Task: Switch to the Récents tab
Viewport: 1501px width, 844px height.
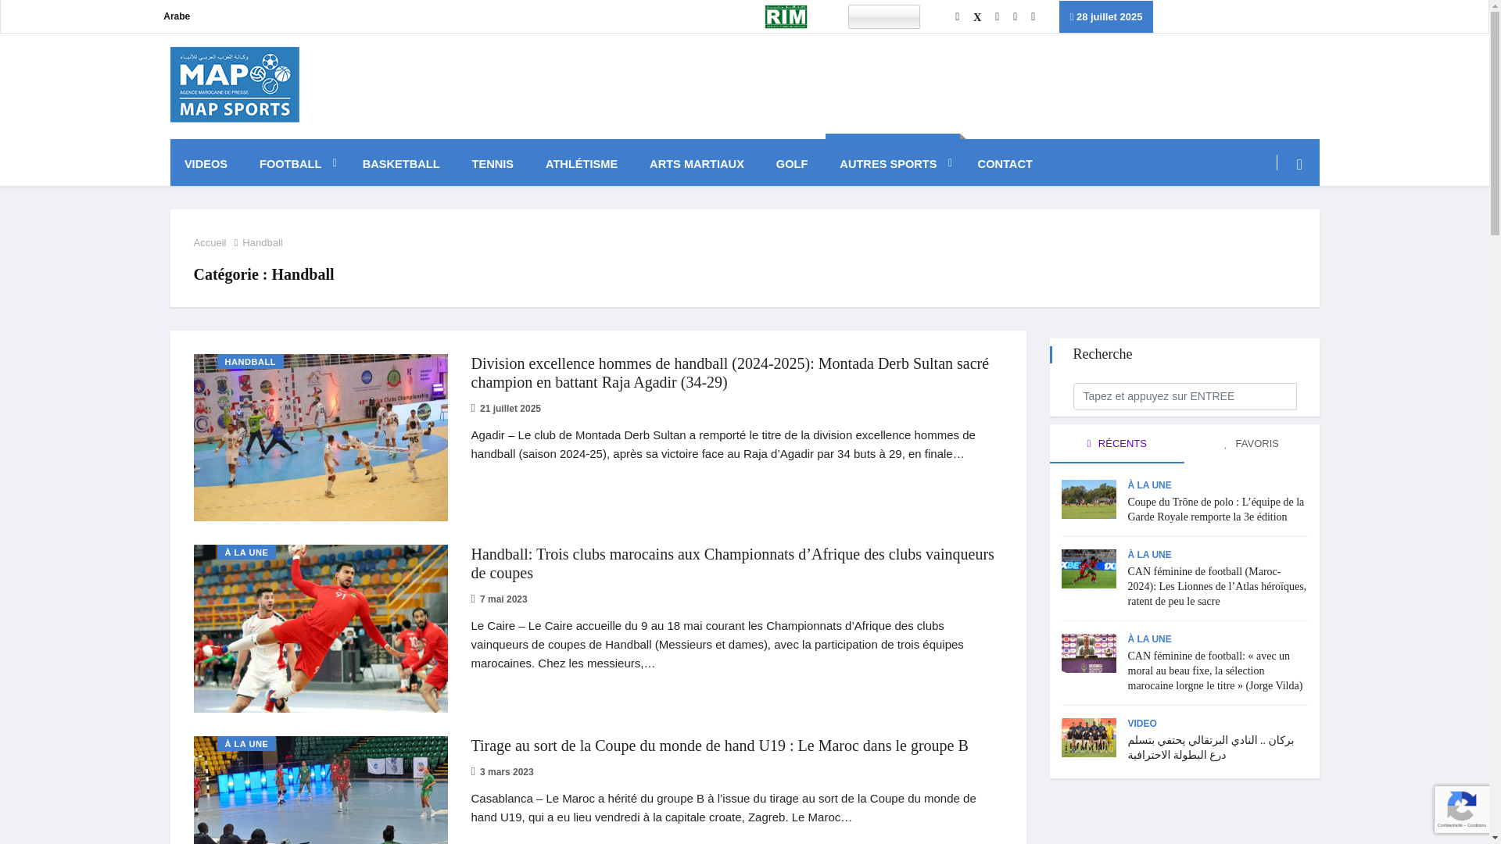Action: click(x=1116, y=444)
